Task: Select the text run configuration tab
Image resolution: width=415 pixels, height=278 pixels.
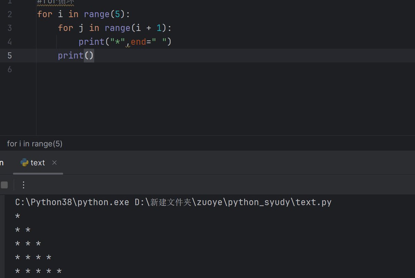Action: [x=38, y=162]
